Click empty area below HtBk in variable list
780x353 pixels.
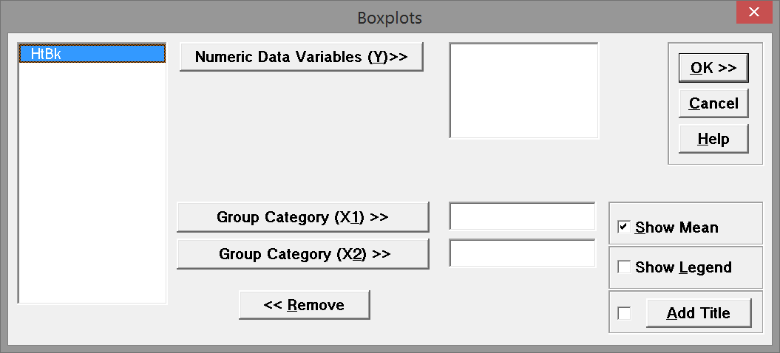91,185
